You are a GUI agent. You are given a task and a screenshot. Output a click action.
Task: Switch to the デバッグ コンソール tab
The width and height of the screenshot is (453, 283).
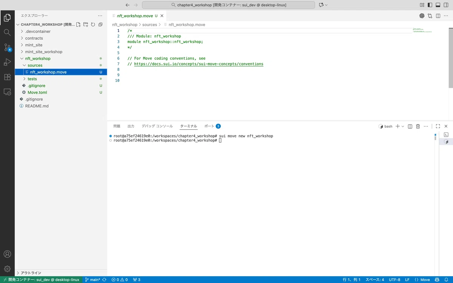coord(157,126)
